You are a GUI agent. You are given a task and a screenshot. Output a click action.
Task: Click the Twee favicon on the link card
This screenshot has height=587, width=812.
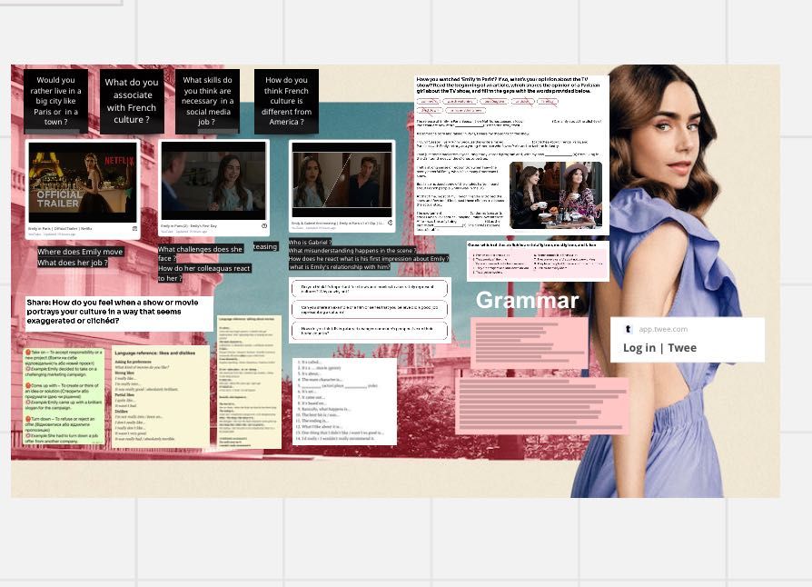point(628,329)
